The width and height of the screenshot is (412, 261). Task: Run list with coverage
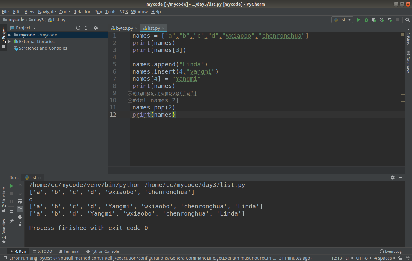(x=374, y=20)
